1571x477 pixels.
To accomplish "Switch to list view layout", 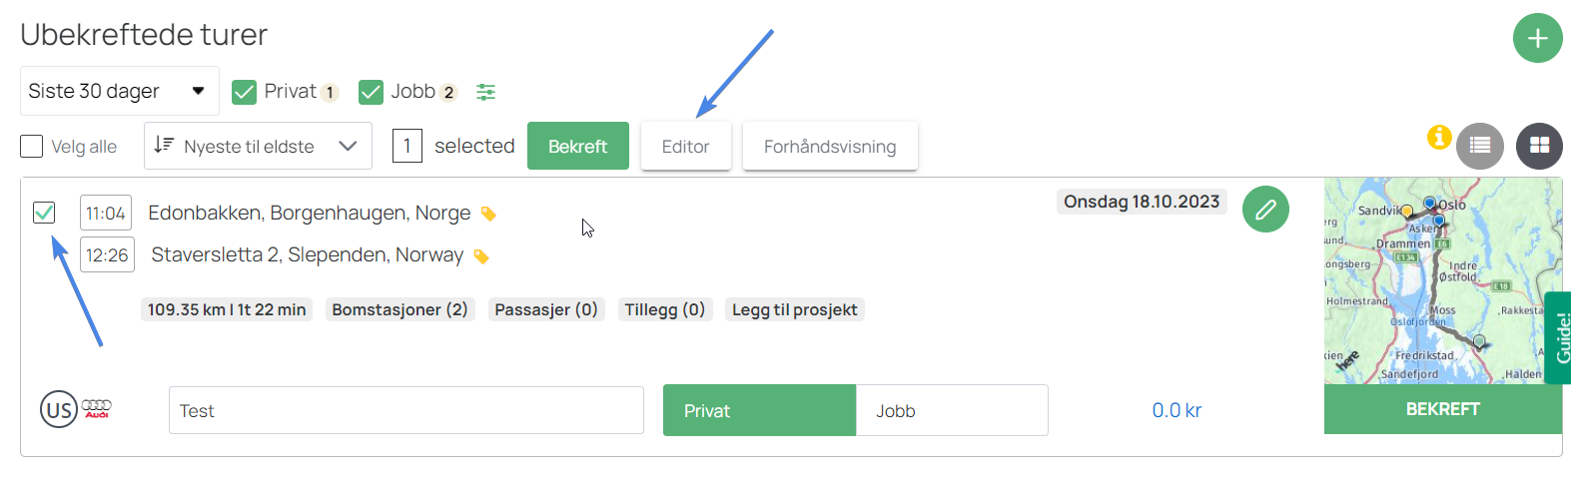I will pyautogui.click(x=1480, y=146).
